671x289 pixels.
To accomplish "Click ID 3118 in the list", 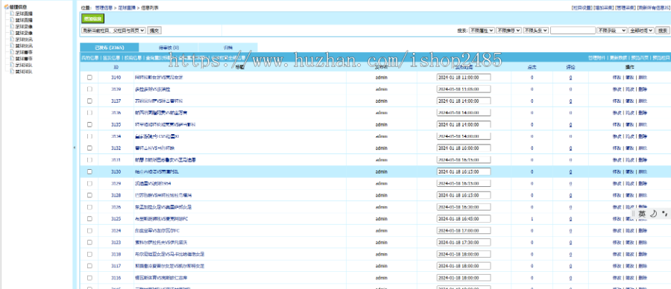I will click(x=116, y=254).
